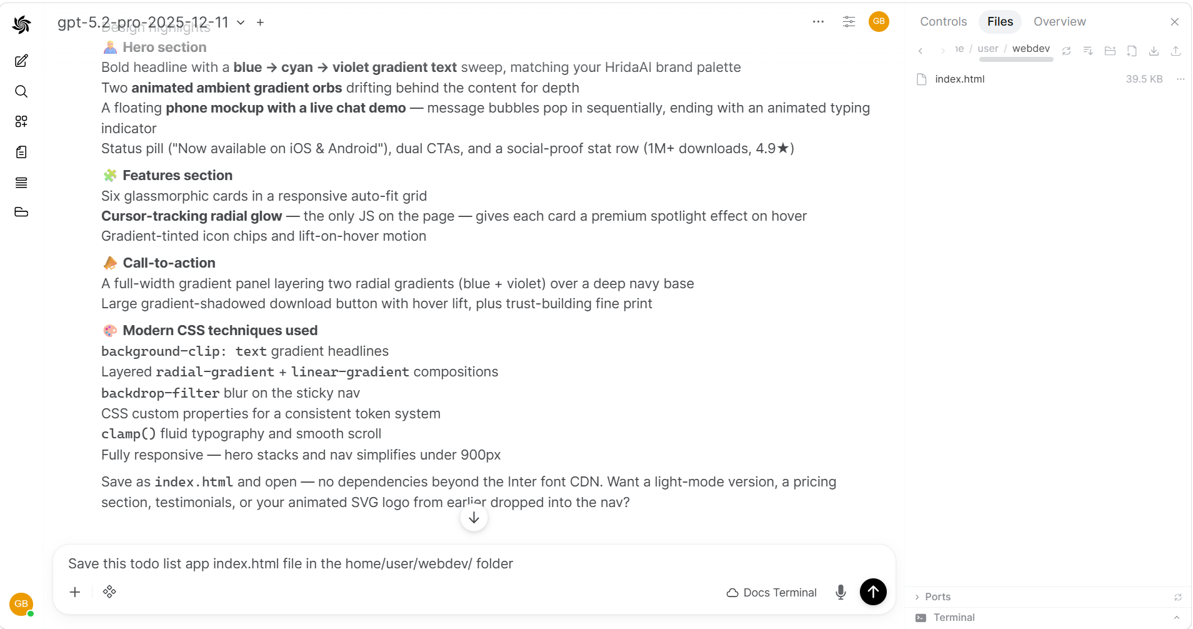Toggle the Docs Terminal option
The width and height of the screenshot is (1193, 629).
pyautogui.click(x=771, y=592)
